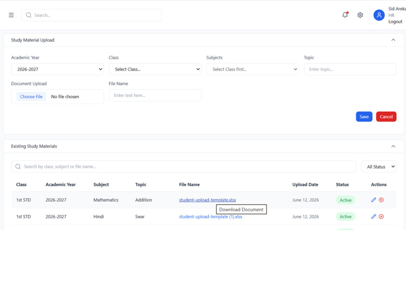Click the June 12, 2026 date in Hindi row
The width and height of the screenshot is (406, 304).
[306, 216]
